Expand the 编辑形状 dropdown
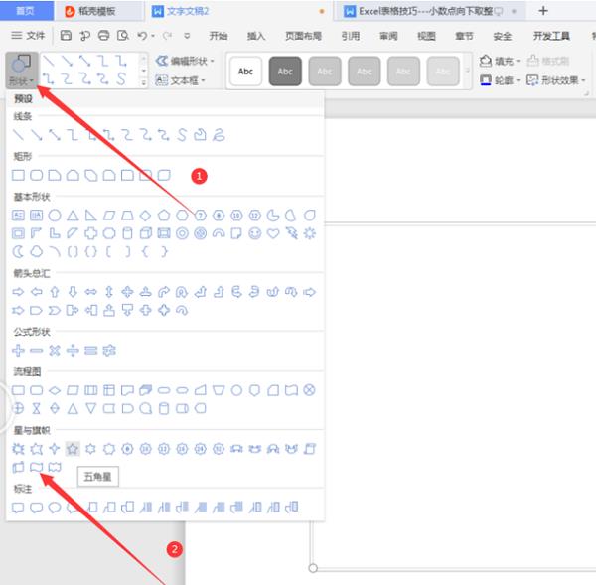The height and width of the screenshot is (585, 596). [x=185, y=61]
